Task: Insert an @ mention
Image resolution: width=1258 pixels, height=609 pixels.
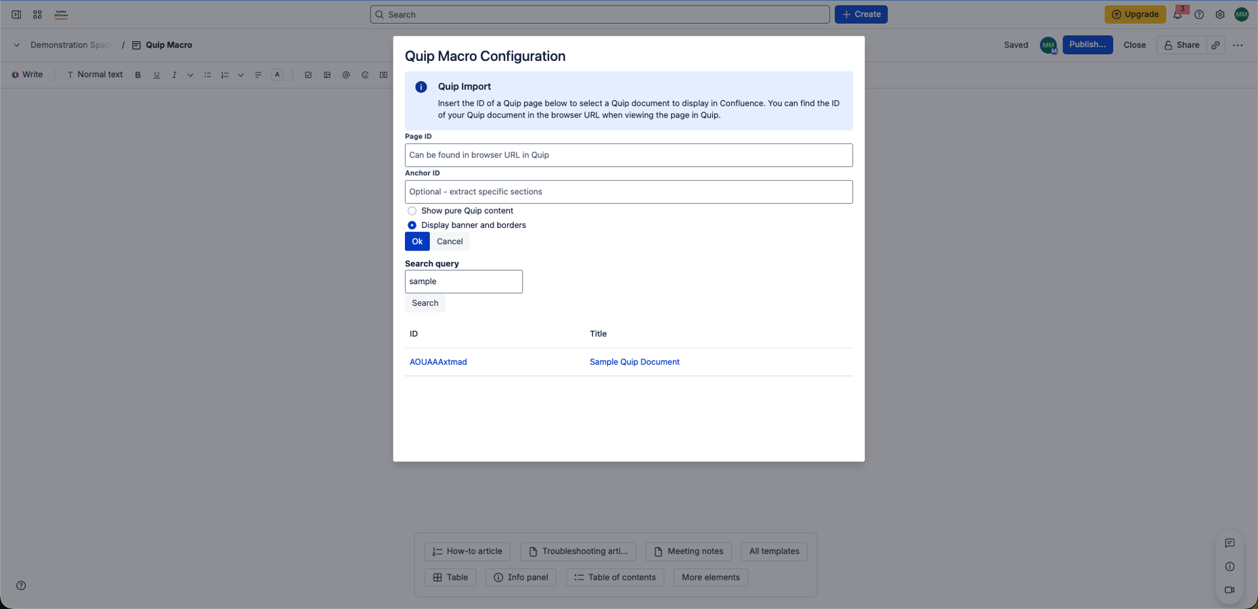Action: click(346, 75)
